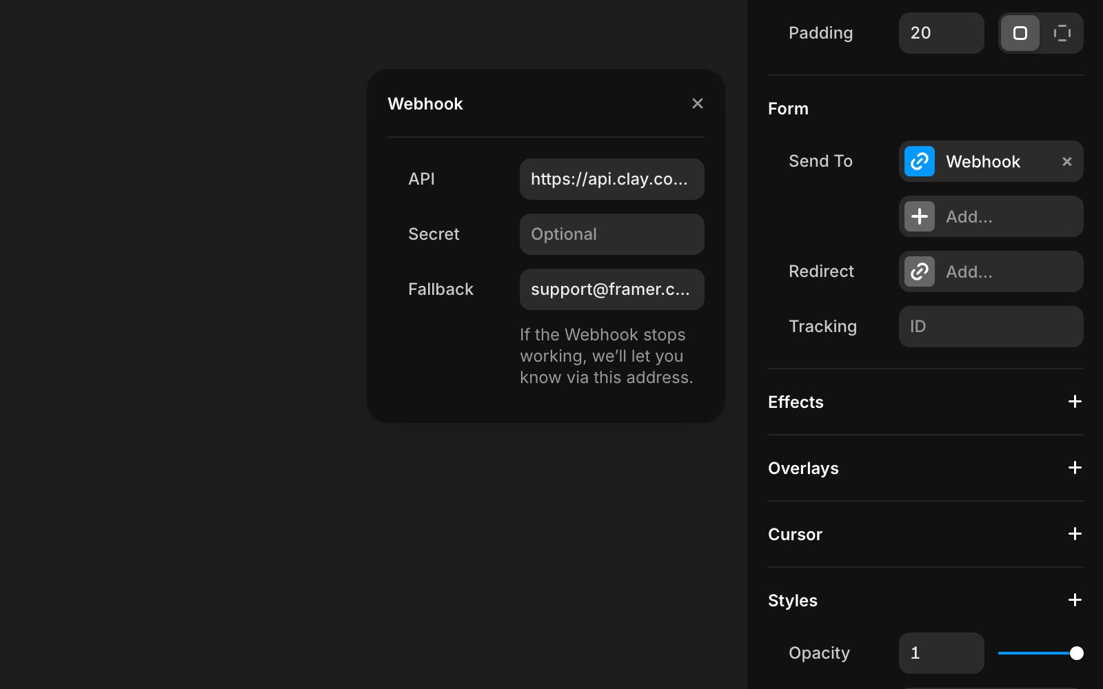Remove the Webhook from Send To with the x
The height and width of the screenshot is (689, 1103).
(x=1066, y=161)
